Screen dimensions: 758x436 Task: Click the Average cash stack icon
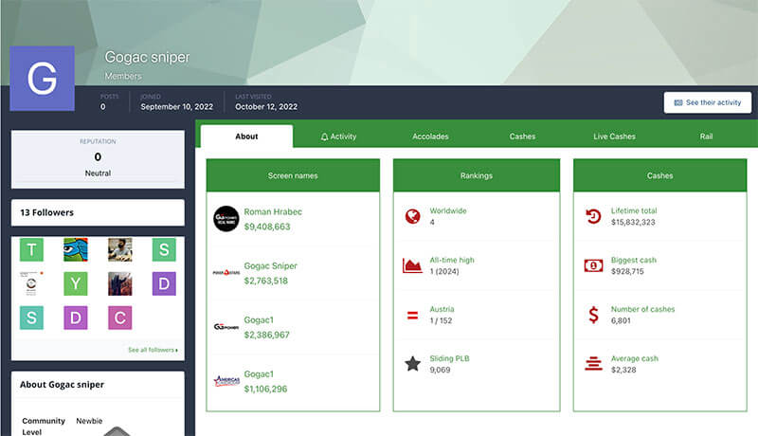[593, 364]
